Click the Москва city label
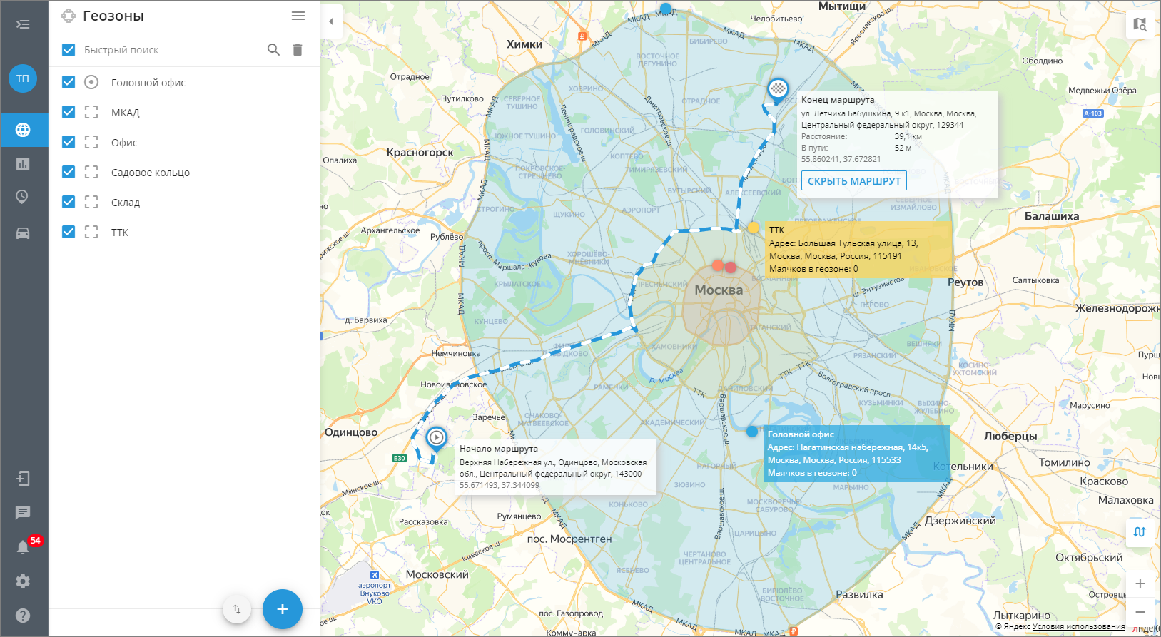Image resolution: width=1161 pixels, height=637 pixels. (719, 290)
